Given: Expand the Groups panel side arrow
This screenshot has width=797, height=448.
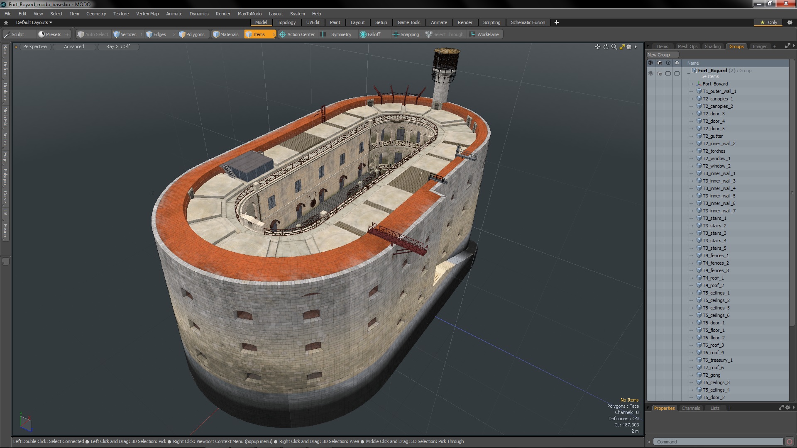Looking at the screenshot, I should (x=794, y=46).
